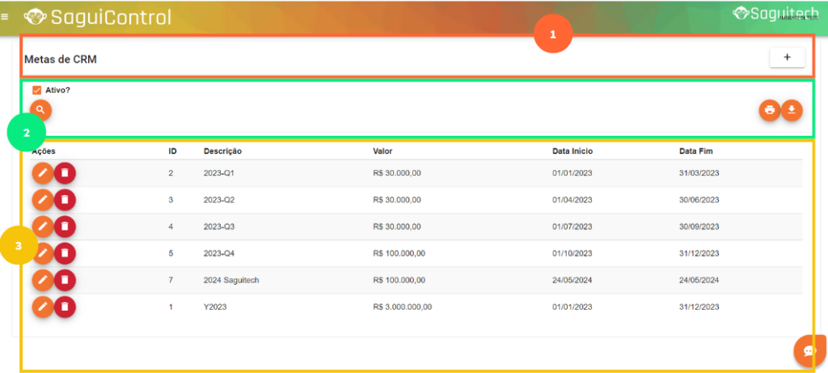Click the orange search magnifier button
This screenshot has height=373, width=828.
click(40, 109)
